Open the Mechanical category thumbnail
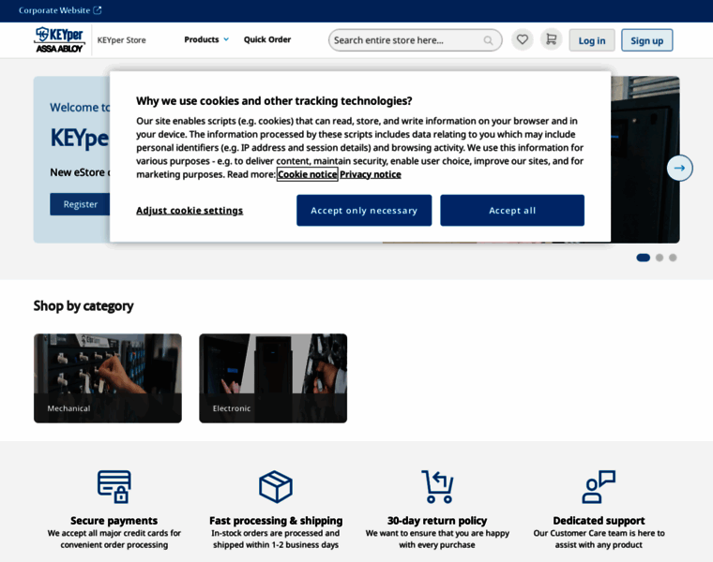Image resolution: width=713 pixels, height=562 pixels. (x=108, y=378)
